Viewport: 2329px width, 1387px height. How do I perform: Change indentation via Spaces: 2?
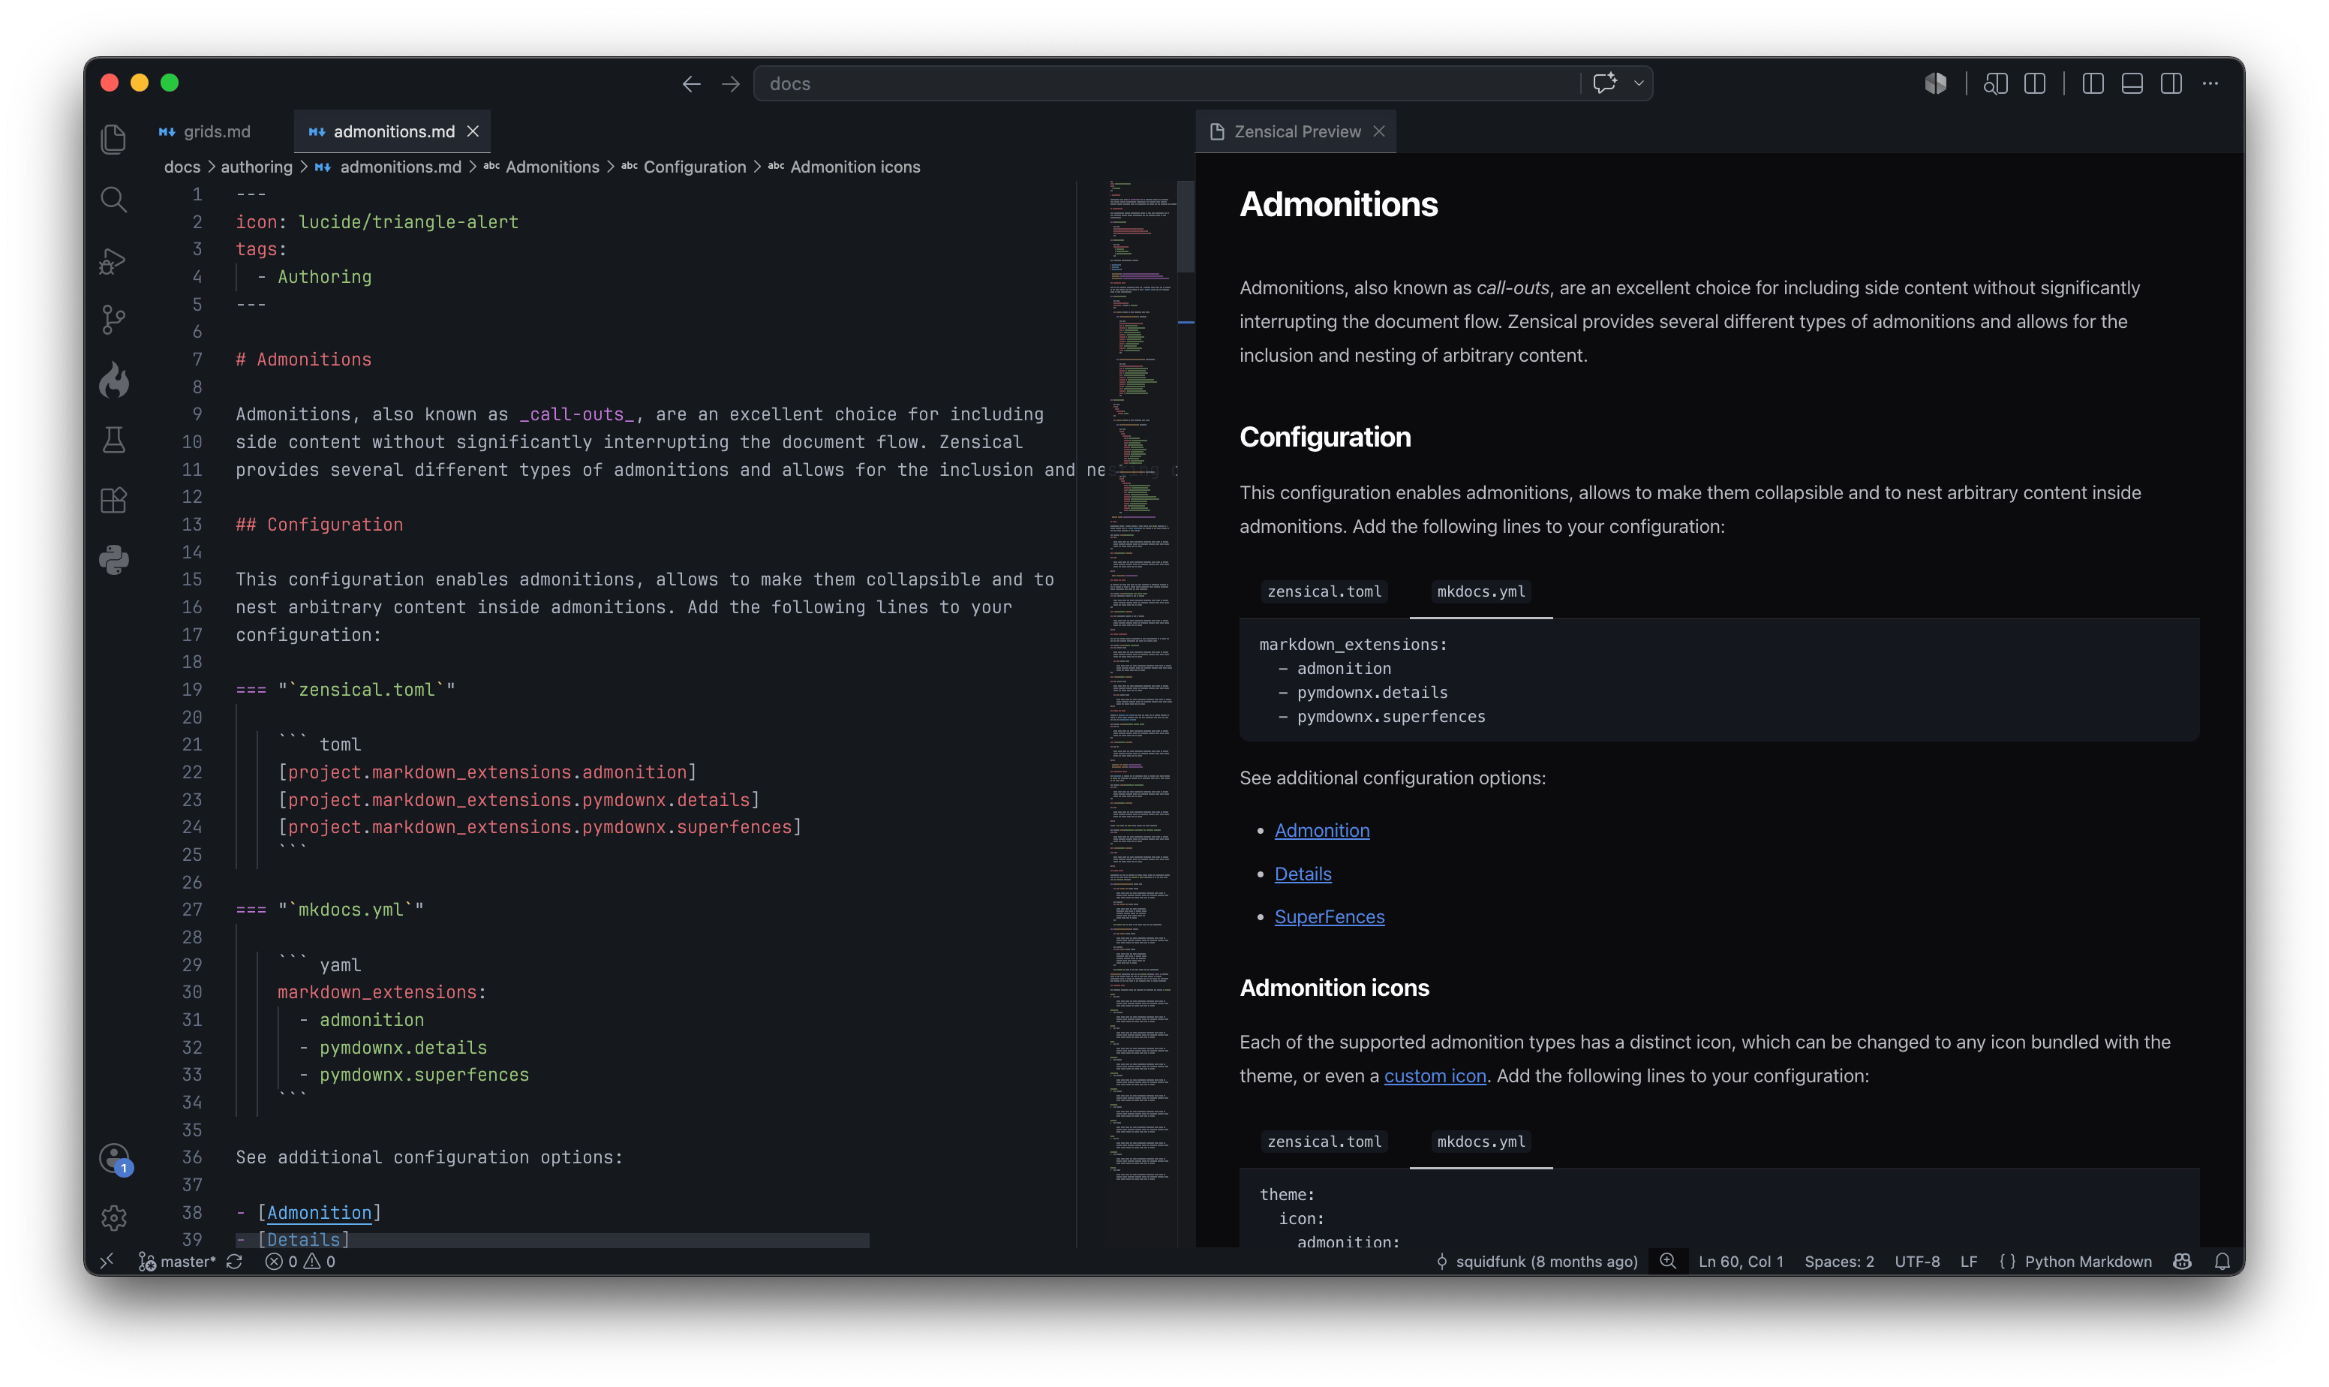[x=1838, y=1262]
